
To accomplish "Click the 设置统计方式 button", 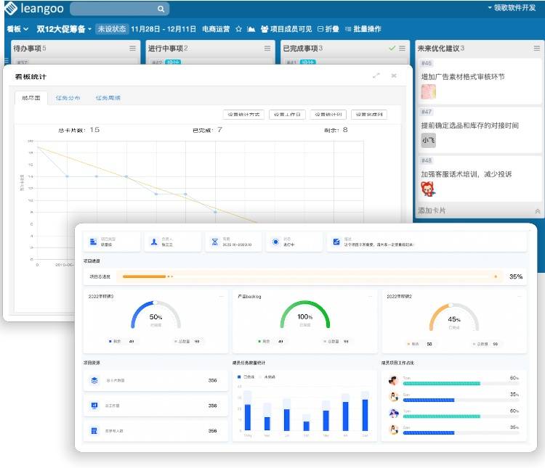I will coord(243,115).
